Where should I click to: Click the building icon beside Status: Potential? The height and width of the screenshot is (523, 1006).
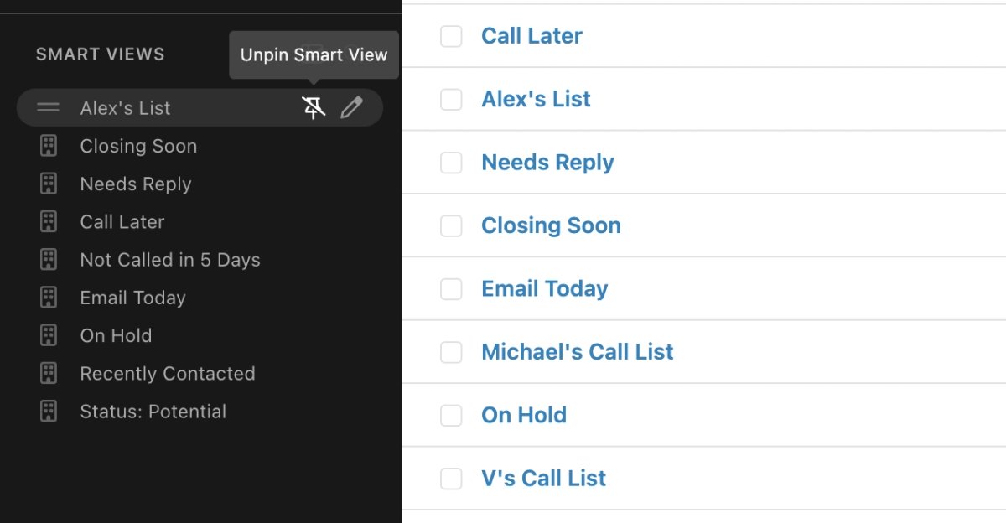tap(49, 412)
